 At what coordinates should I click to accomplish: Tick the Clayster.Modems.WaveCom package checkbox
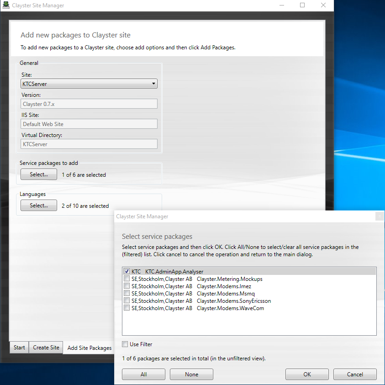point(127,308)
